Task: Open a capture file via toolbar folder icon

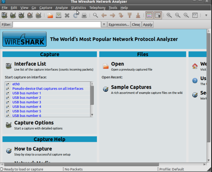Action: coord(50,15)
